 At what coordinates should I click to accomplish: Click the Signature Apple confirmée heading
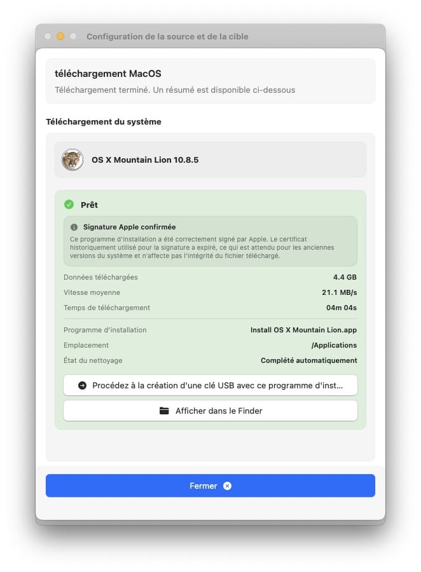click(129, 227)
